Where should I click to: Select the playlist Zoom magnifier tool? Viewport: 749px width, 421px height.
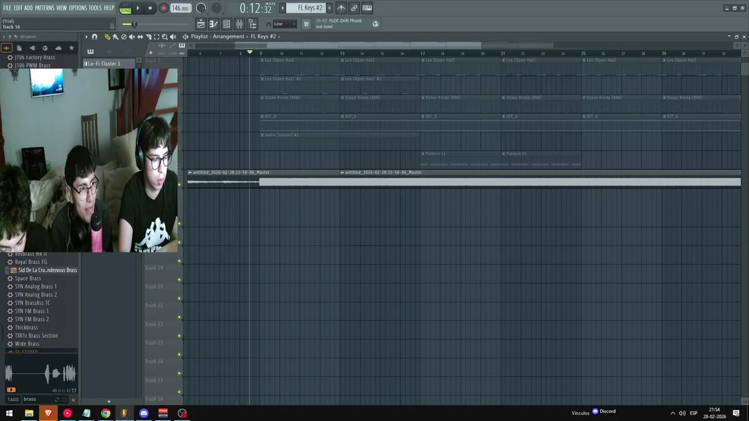click(164, 37)
